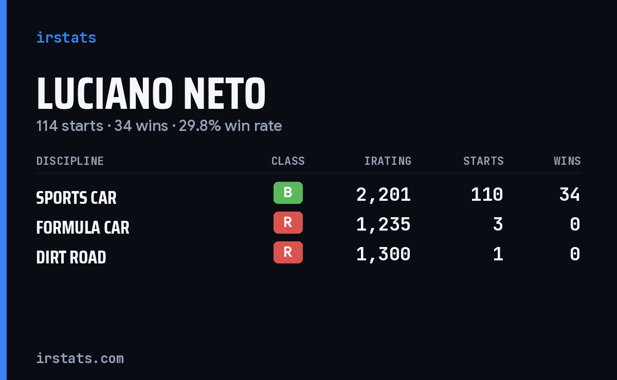Sort by the Starts column header
Viewport: 617px width, 380px height.
(483, 161)
